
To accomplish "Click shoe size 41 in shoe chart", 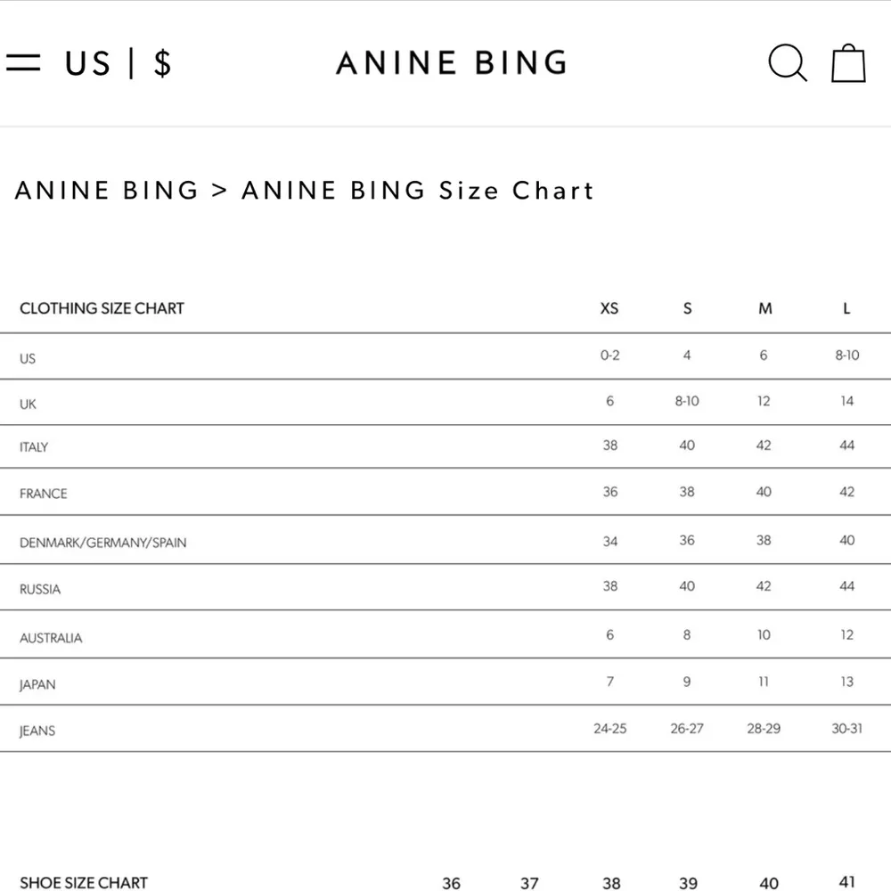I will [x=846, y=882].
